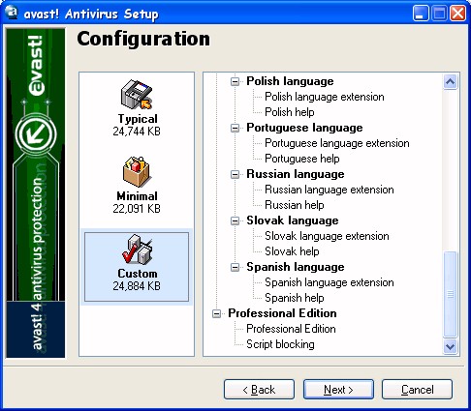Click the round avast! logo on the banner
The image size is (471, 411).
[x=36, y=134]
